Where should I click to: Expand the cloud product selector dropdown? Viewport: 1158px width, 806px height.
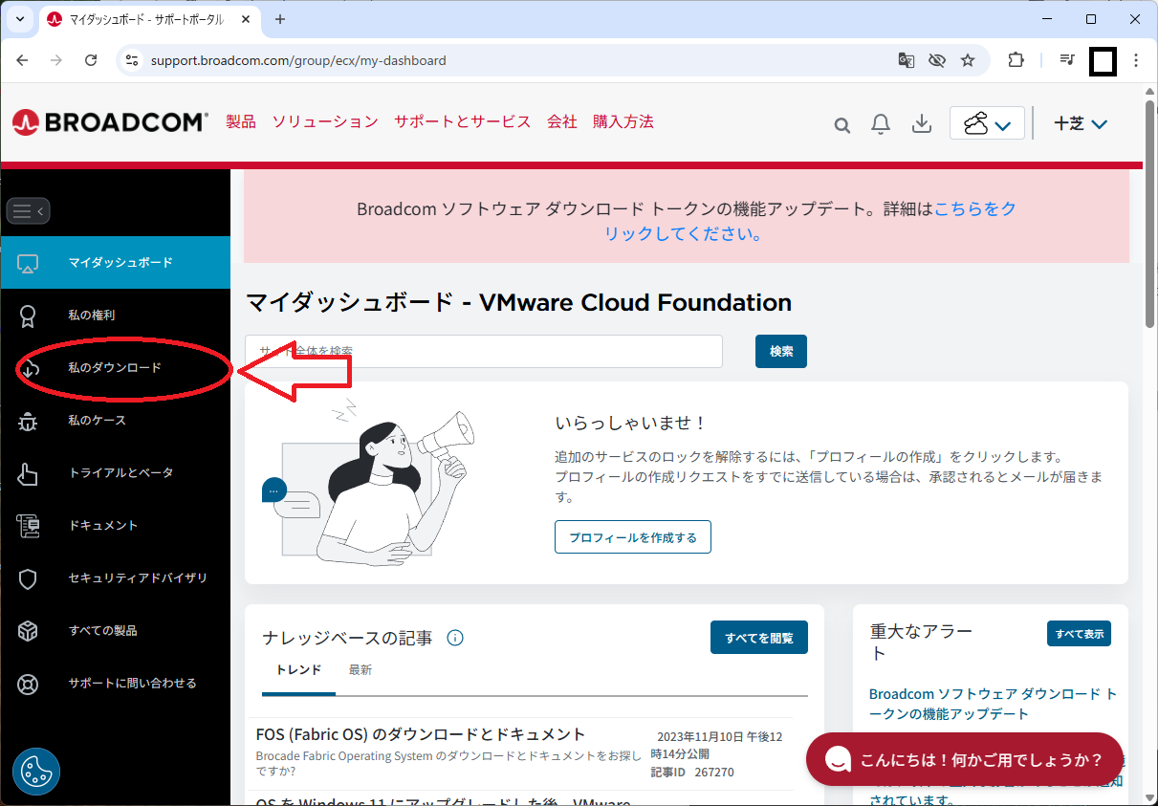987,124
